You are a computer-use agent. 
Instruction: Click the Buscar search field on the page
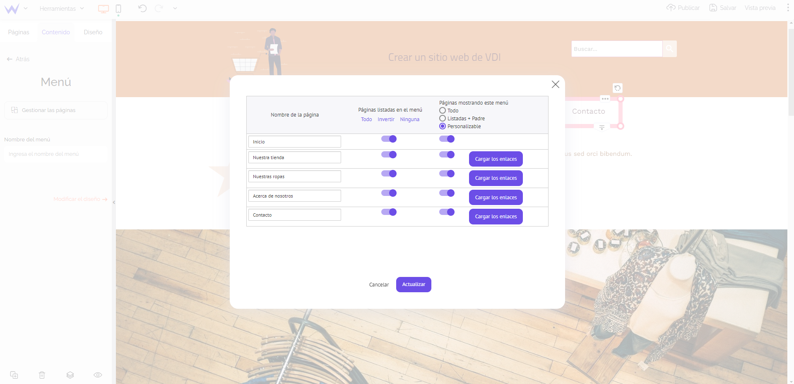coord(617,49)
